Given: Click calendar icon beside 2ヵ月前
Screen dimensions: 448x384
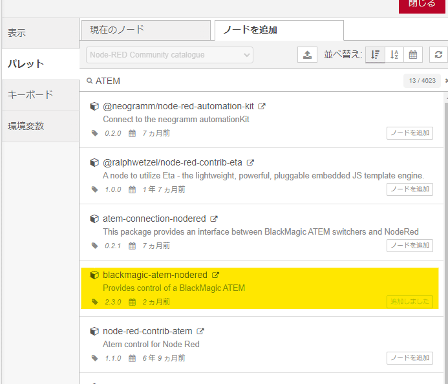Looking at the screenshot, I should (132, 302).
